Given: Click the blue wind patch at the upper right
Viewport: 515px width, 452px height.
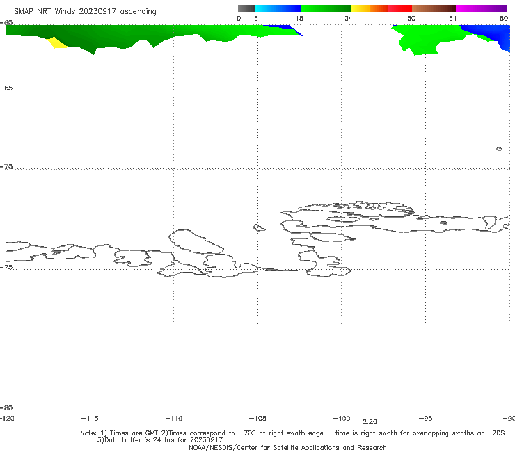Looking at the screenshot, I should coord(493,33).
